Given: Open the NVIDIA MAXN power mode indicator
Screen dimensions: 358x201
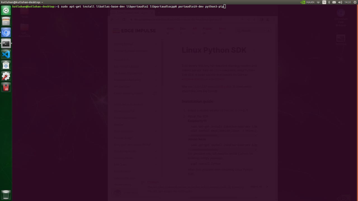Looking at the screenshot, I should click(x=307, y=2).
